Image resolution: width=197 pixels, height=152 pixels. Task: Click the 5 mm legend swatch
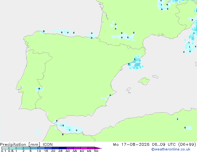(x=34, y=148)
